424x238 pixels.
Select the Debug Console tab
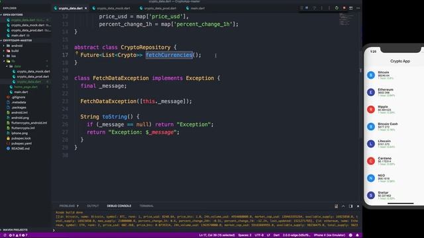click(119, 206)
